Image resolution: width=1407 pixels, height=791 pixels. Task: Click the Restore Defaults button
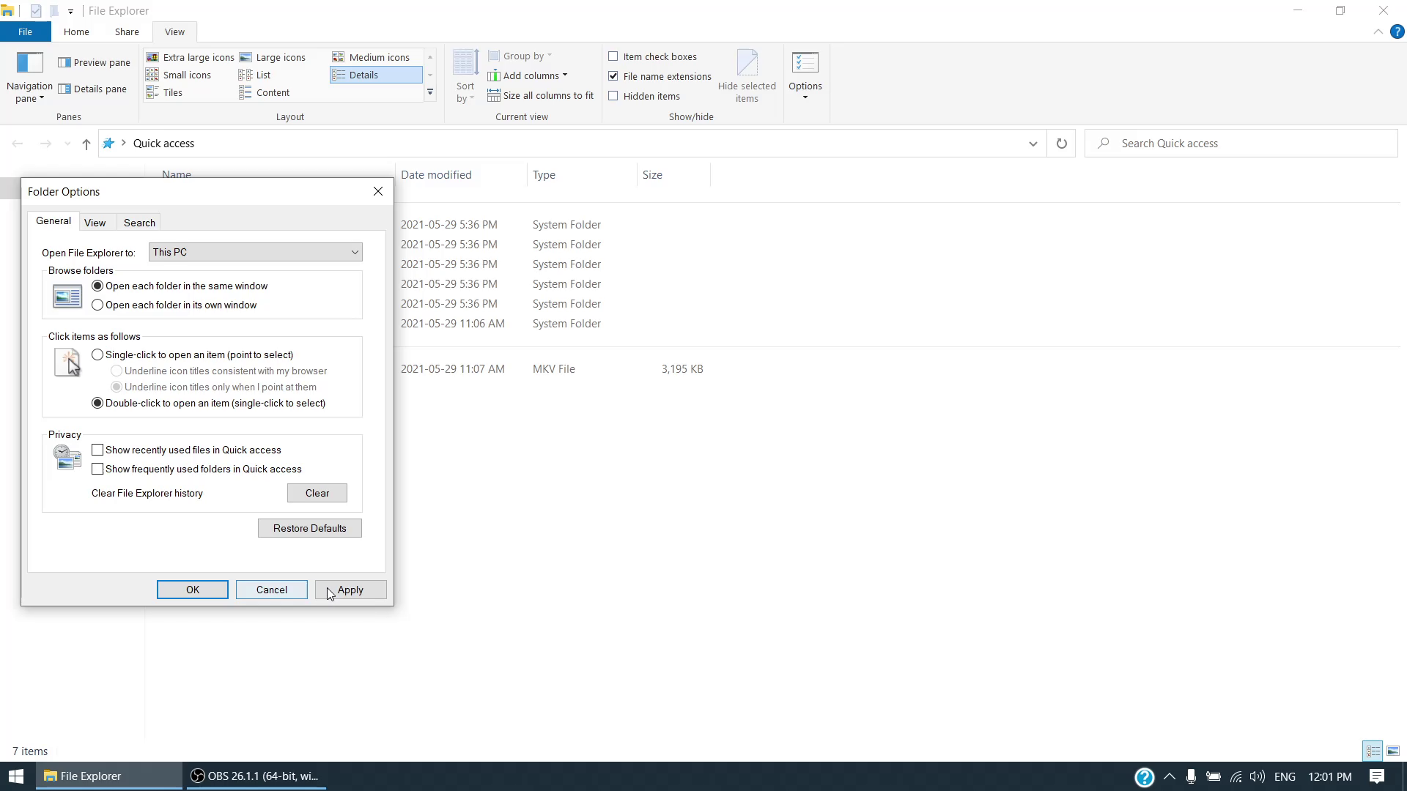(x=309, y=529)
